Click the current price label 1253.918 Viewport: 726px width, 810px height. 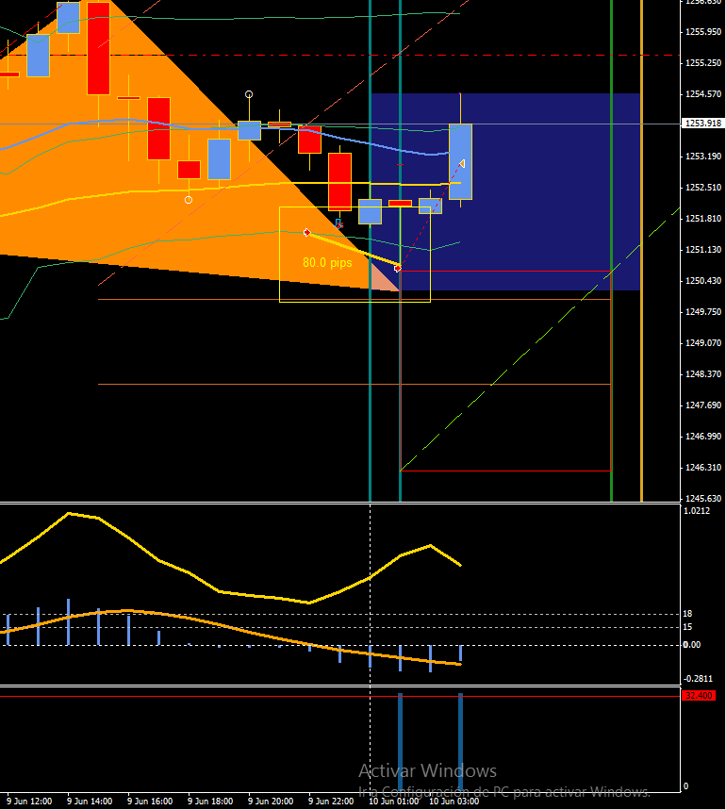coord(703,124)
